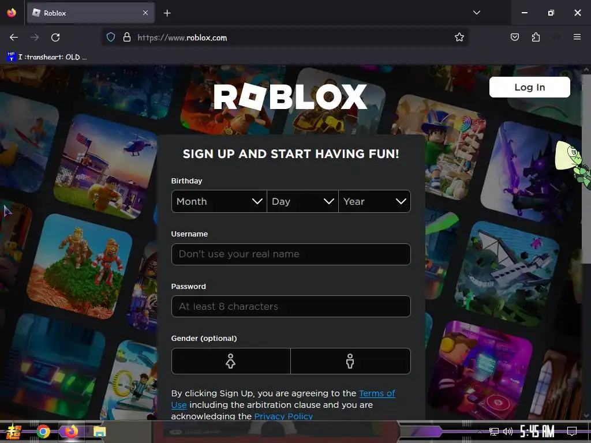Bookmark this page with the star
This screenshot has height=443, width=591.
click(x=459, y=37)
